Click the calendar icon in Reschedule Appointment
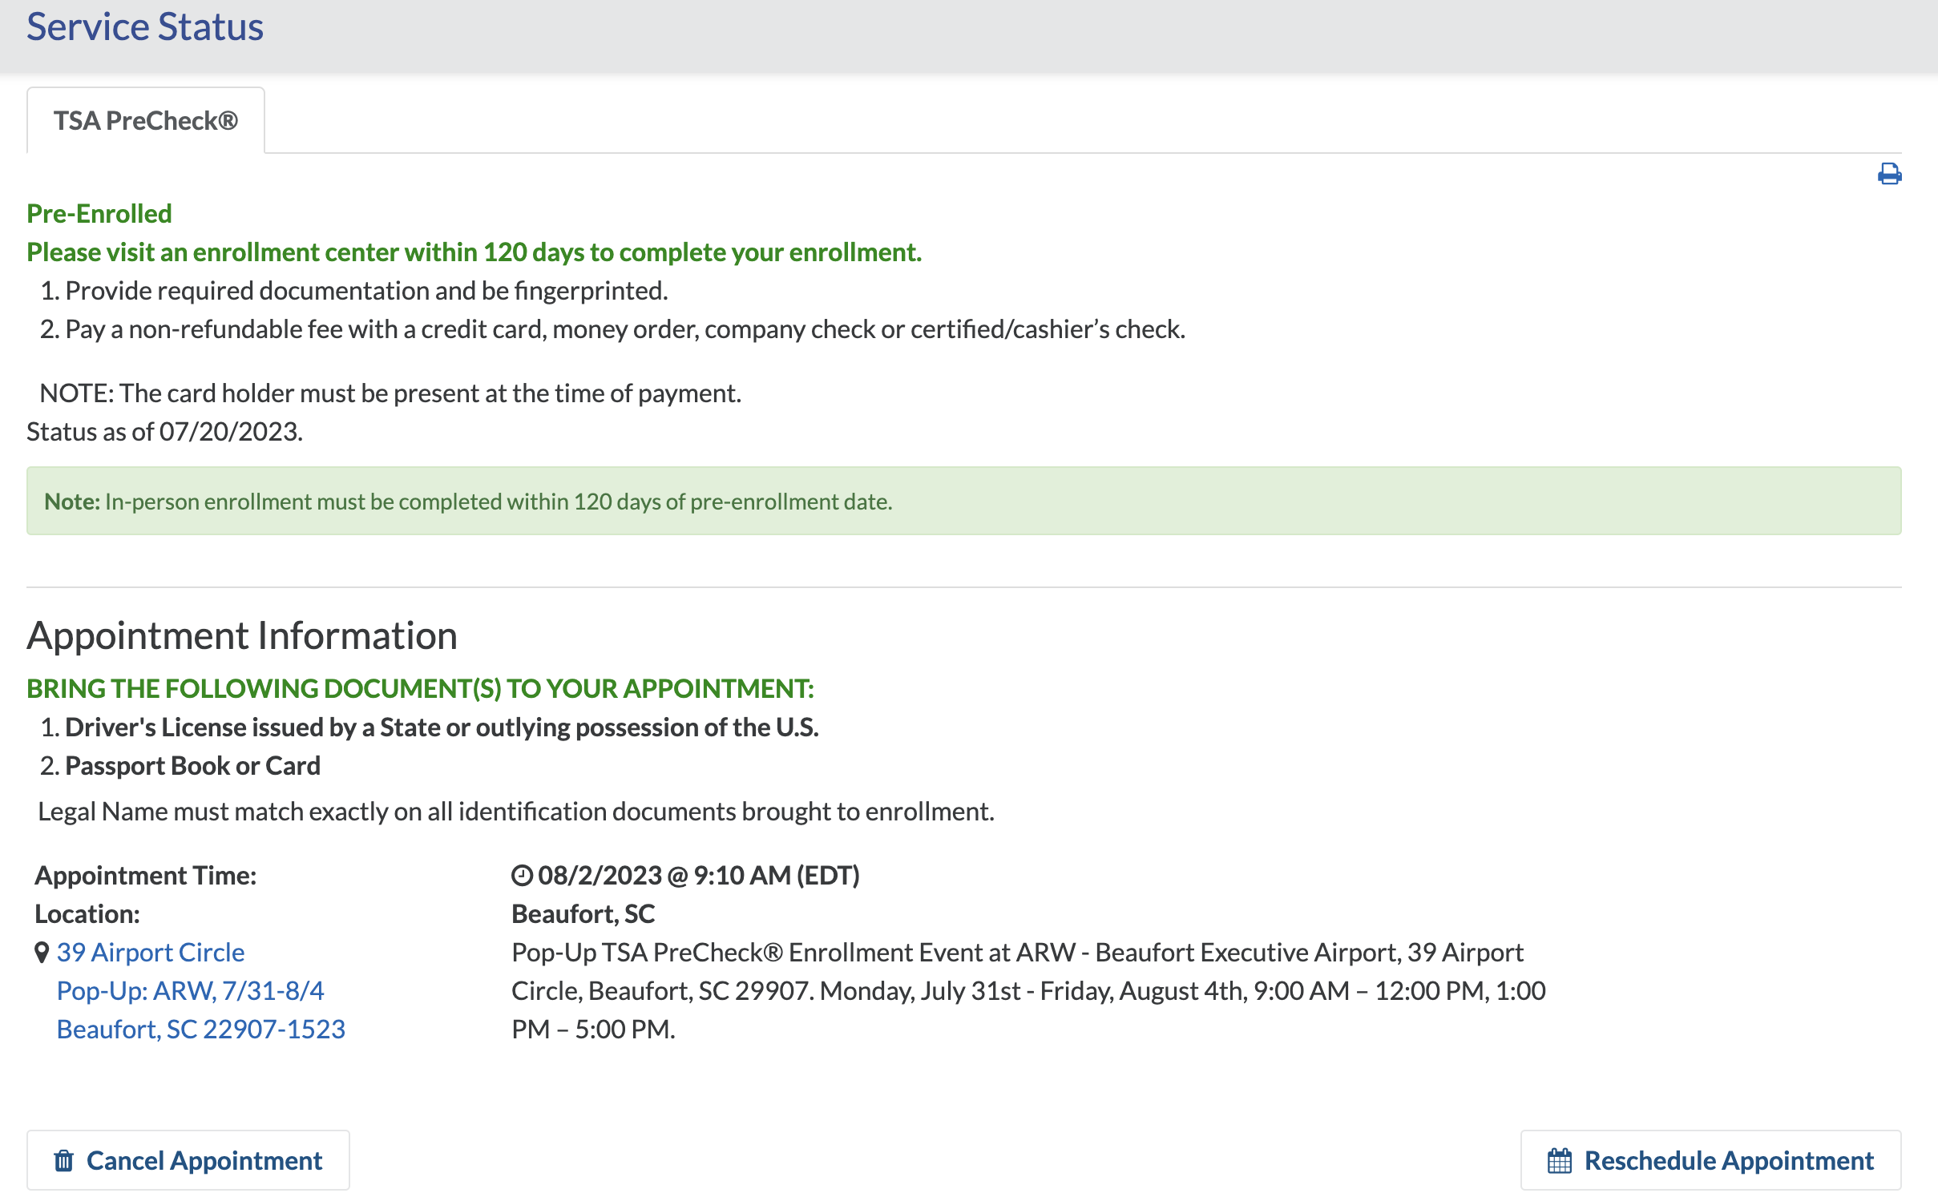This screenshot has width=1938, height=1197. point(1560,1160)
